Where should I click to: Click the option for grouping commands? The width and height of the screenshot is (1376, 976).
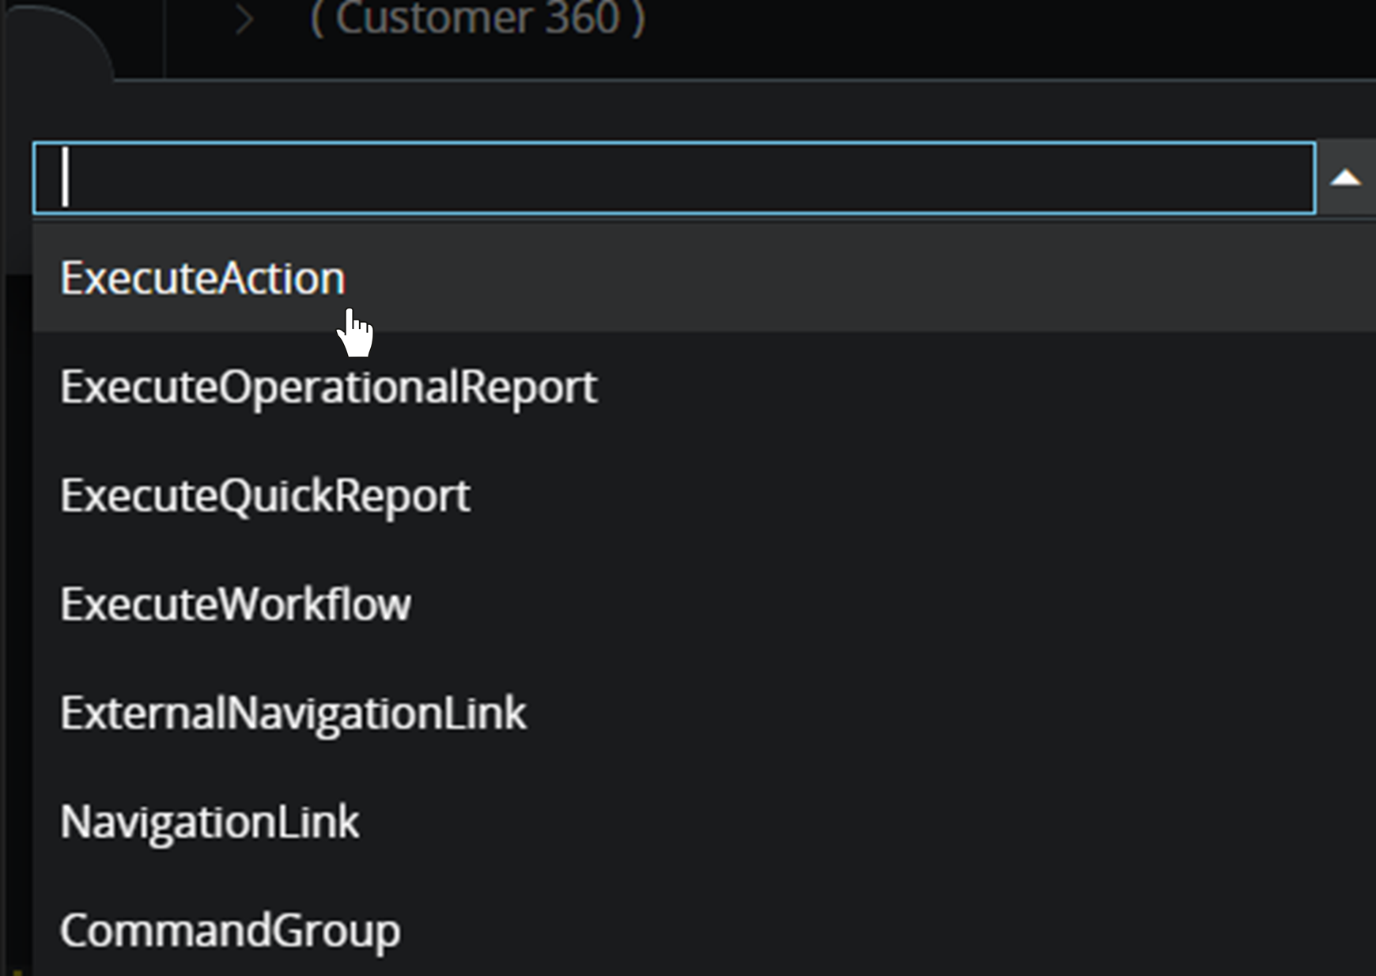230,930
